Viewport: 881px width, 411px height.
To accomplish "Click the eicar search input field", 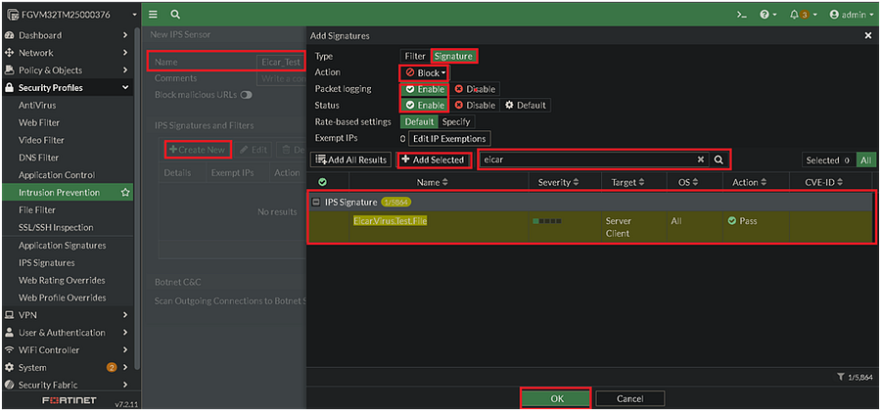I will click(x=586, y=160).
